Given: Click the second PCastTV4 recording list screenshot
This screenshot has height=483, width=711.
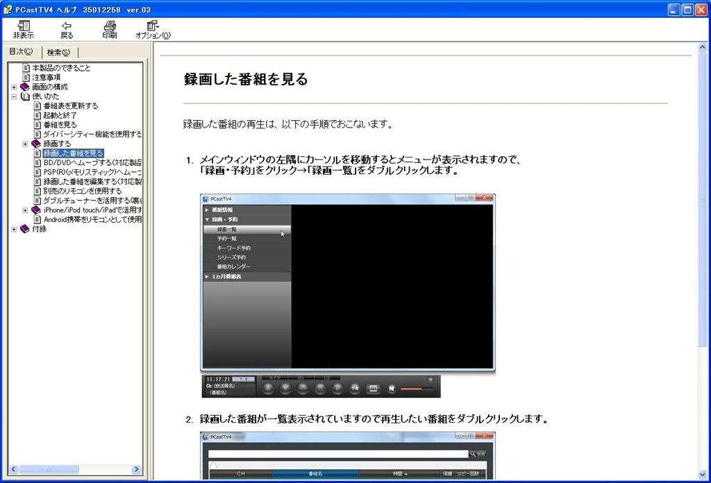Looking at the screenshot, I should click(348, 455).
